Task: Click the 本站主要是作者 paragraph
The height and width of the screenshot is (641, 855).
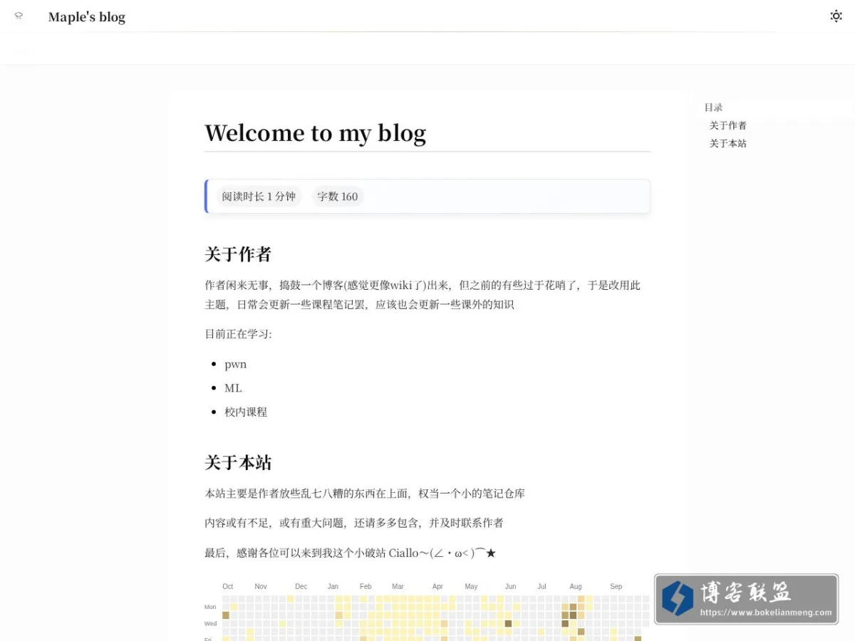Action: tap(365, 494)
